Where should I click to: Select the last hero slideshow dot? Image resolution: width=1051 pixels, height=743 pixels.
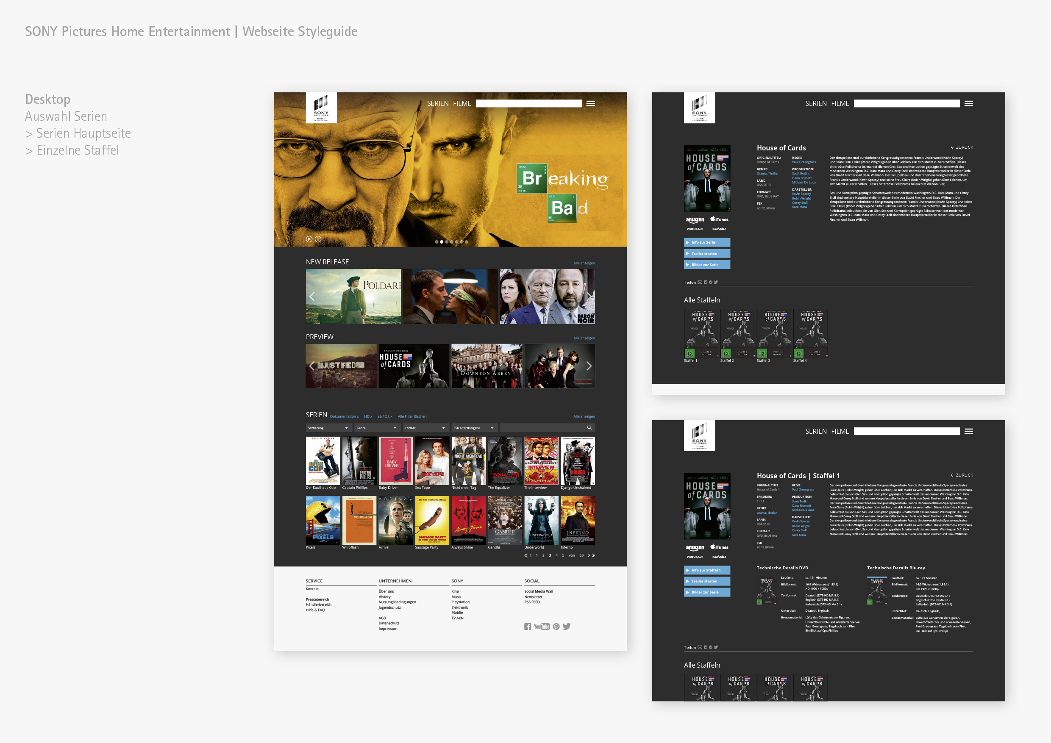pos(467,241)
